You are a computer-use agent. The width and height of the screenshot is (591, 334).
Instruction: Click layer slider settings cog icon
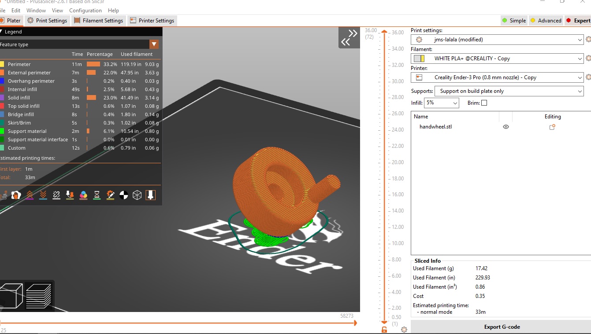pyautogui.click(x=404, y=329)
